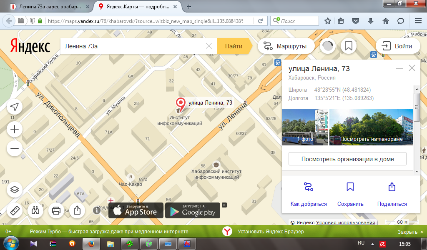Click the Войти login button

tap(397, 46)
